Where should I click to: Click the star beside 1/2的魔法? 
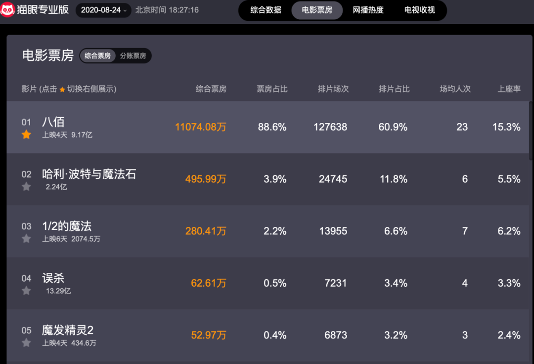[26, 239]
